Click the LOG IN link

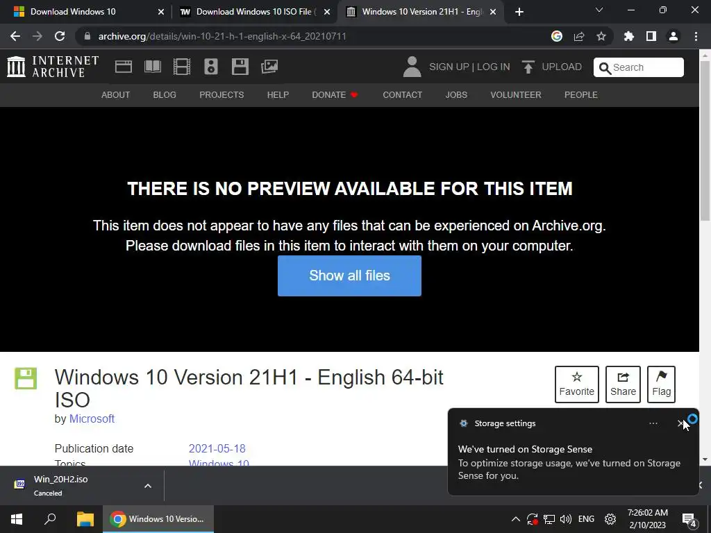pos(494,67)
